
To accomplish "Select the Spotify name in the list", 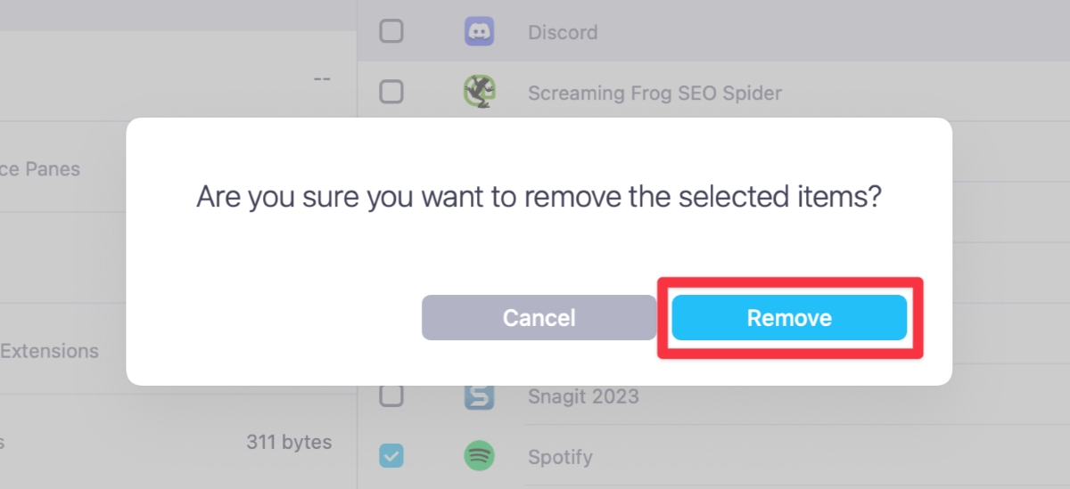I will 560,458.
